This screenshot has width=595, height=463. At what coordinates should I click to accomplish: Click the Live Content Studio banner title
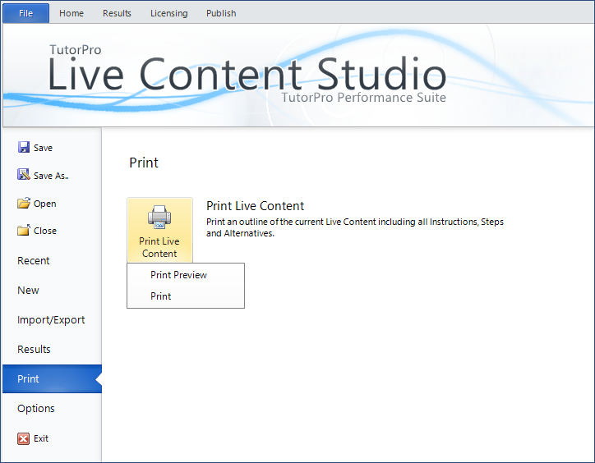247,73
